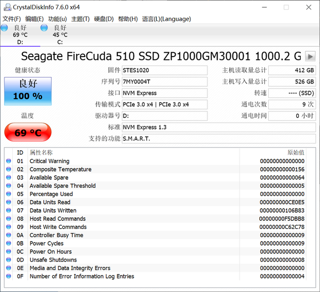
Task: Click the power-on count field 9 次
Action: [292, 105]
